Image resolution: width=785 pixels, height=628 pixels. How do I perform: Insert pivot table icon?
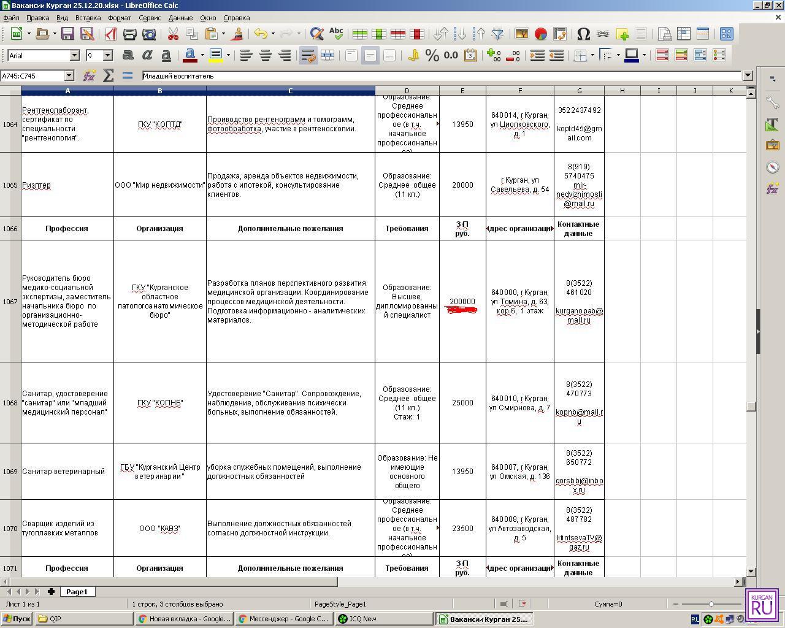click(560, 34)
